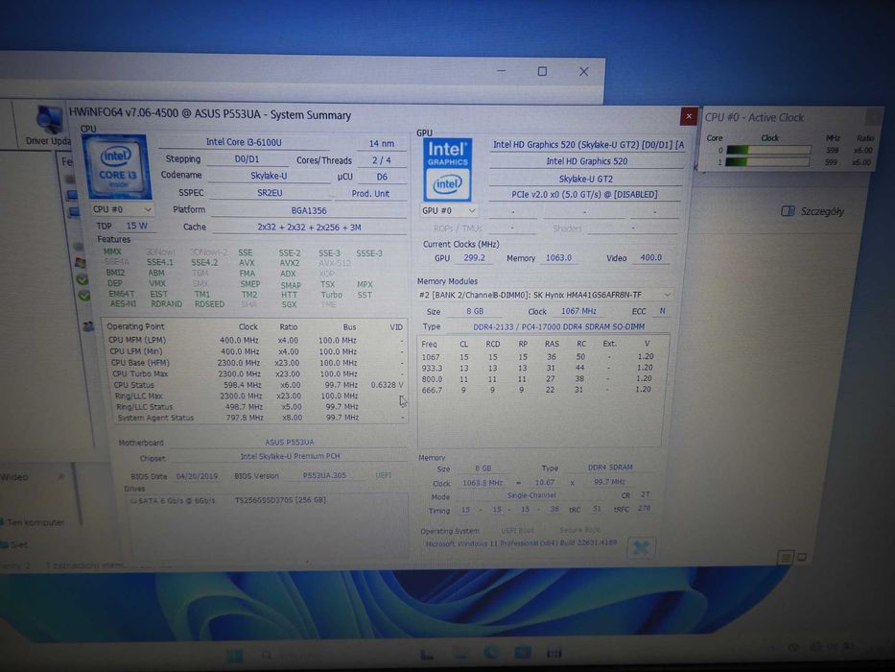Switch to details list view in Explorer

786,557
